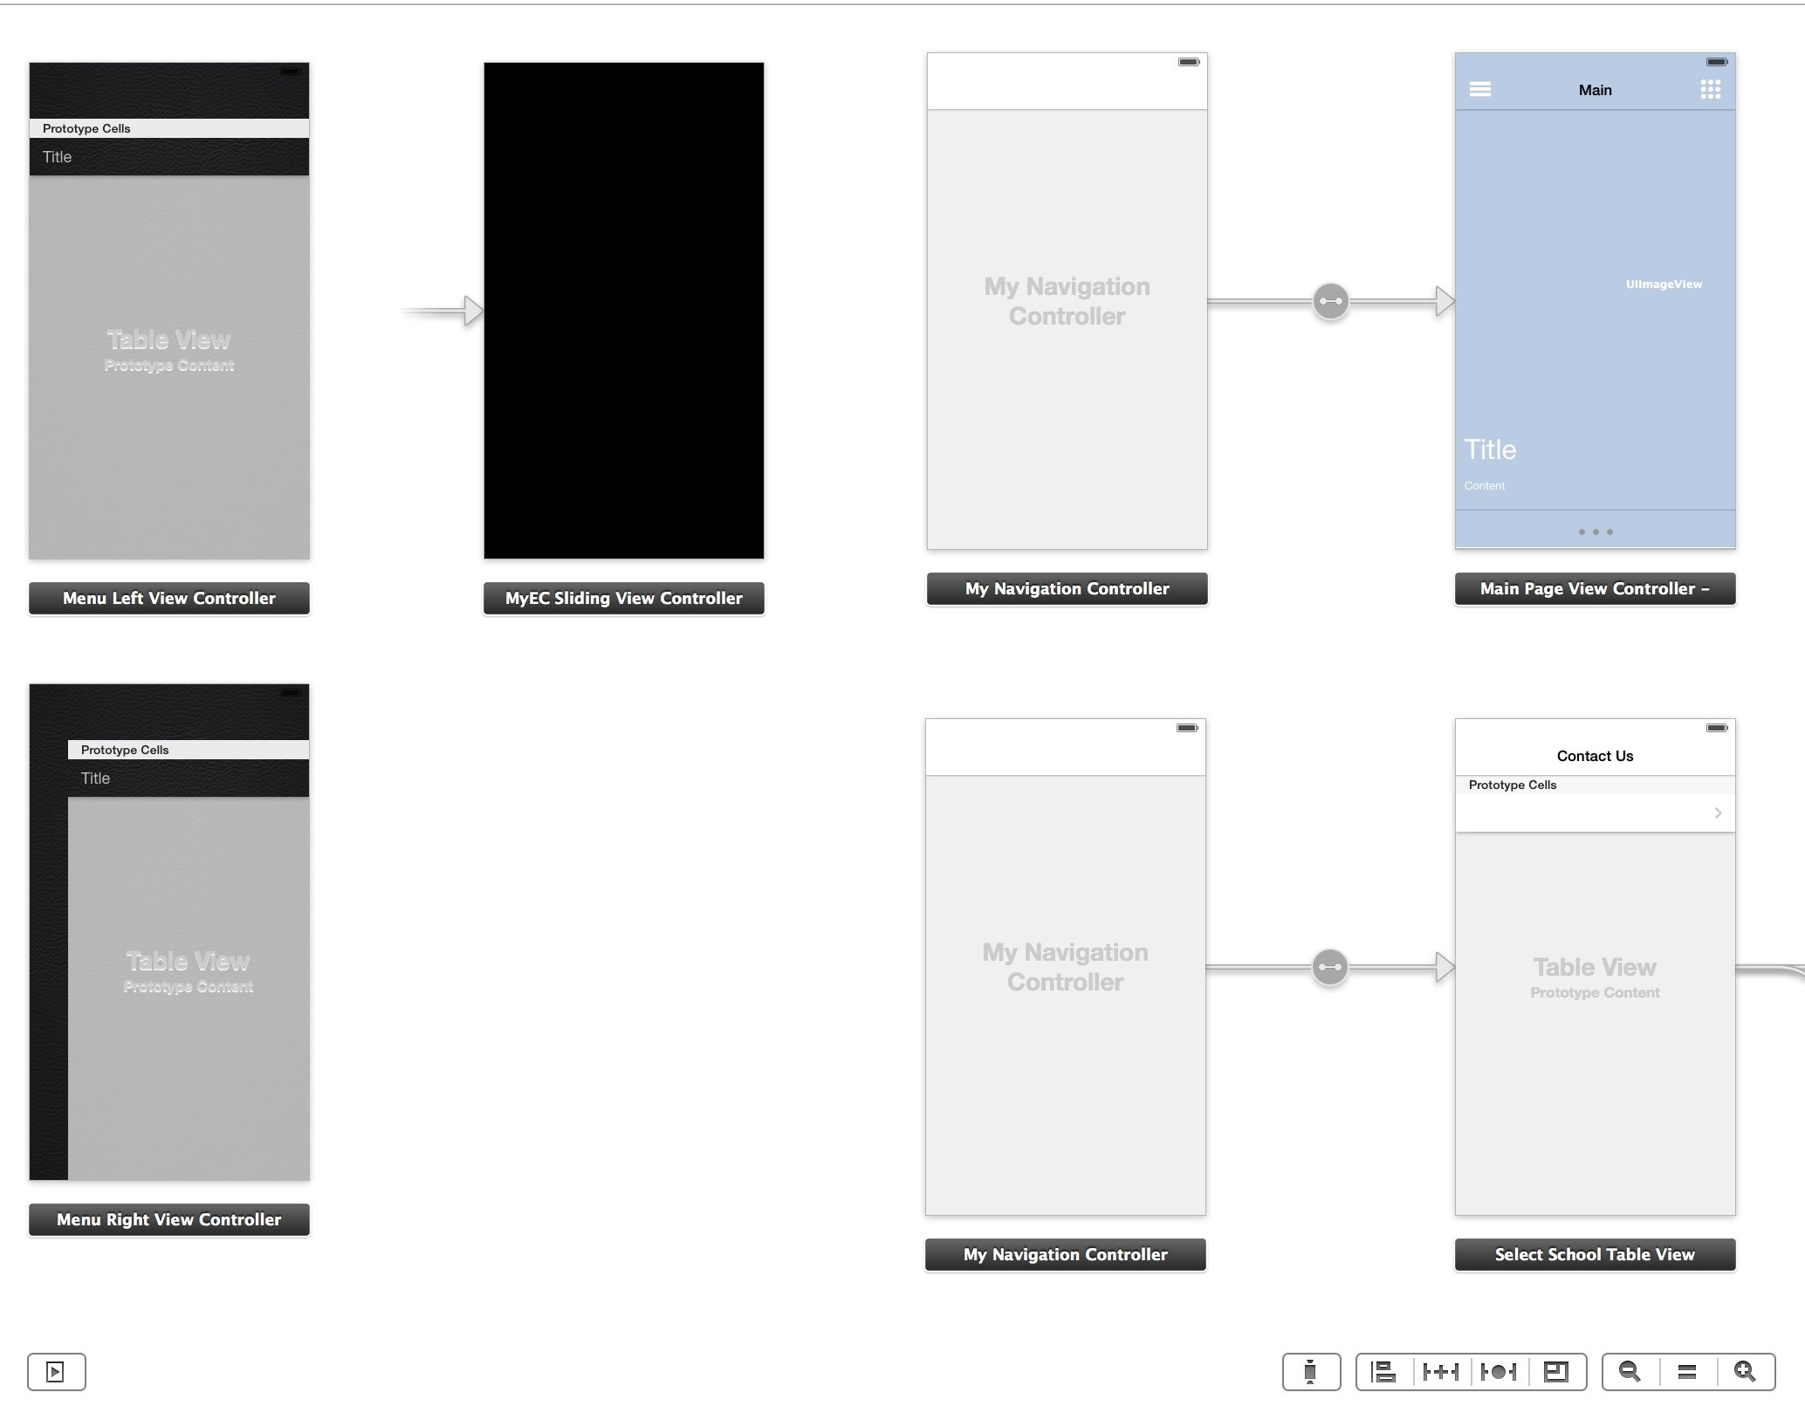The image size is (1805, 1406).
Task: Toggle the prototype playback control button
Action: (x=56, y=1372)
